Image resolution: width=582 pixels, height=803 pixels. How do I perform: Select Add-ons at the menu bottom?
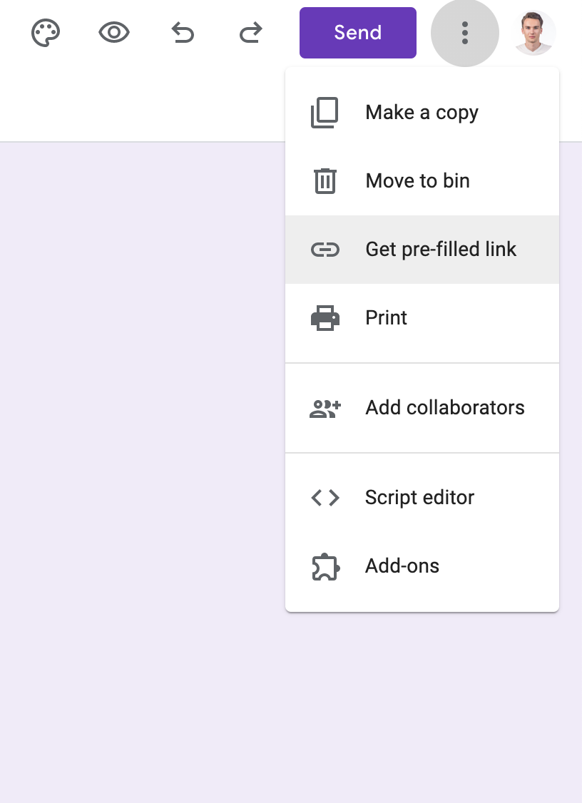pyautogui.click(x=422, y=566)
